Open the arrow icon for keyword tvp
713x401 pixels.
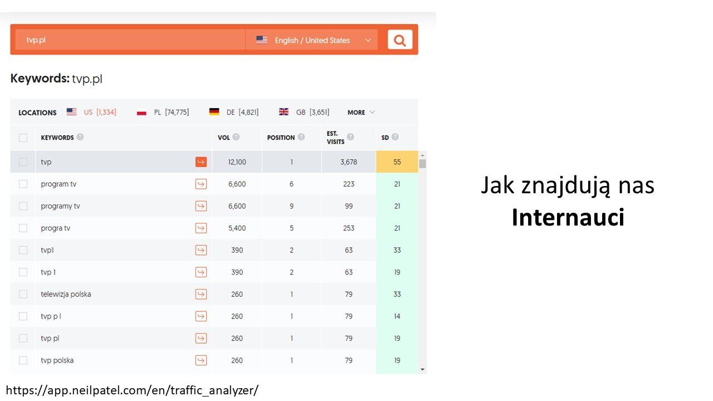coord(201,162)
